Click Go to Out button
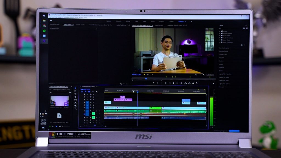Screen dimensions: 281x158 click(x=181, y=83)
